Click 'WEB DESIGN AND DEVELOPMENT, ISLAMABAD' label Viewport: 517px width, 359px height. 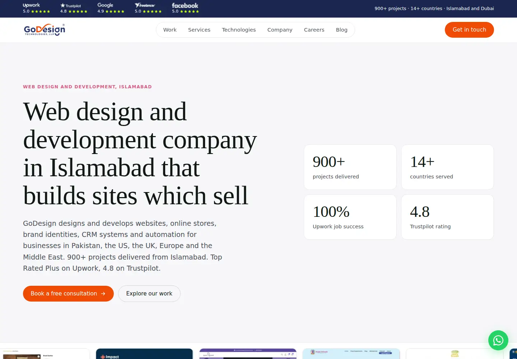coord(87,87)
